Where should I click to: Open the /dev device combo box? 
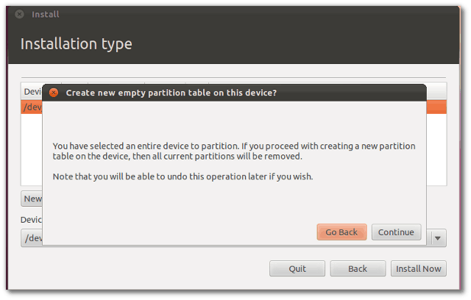pos(32,238)
